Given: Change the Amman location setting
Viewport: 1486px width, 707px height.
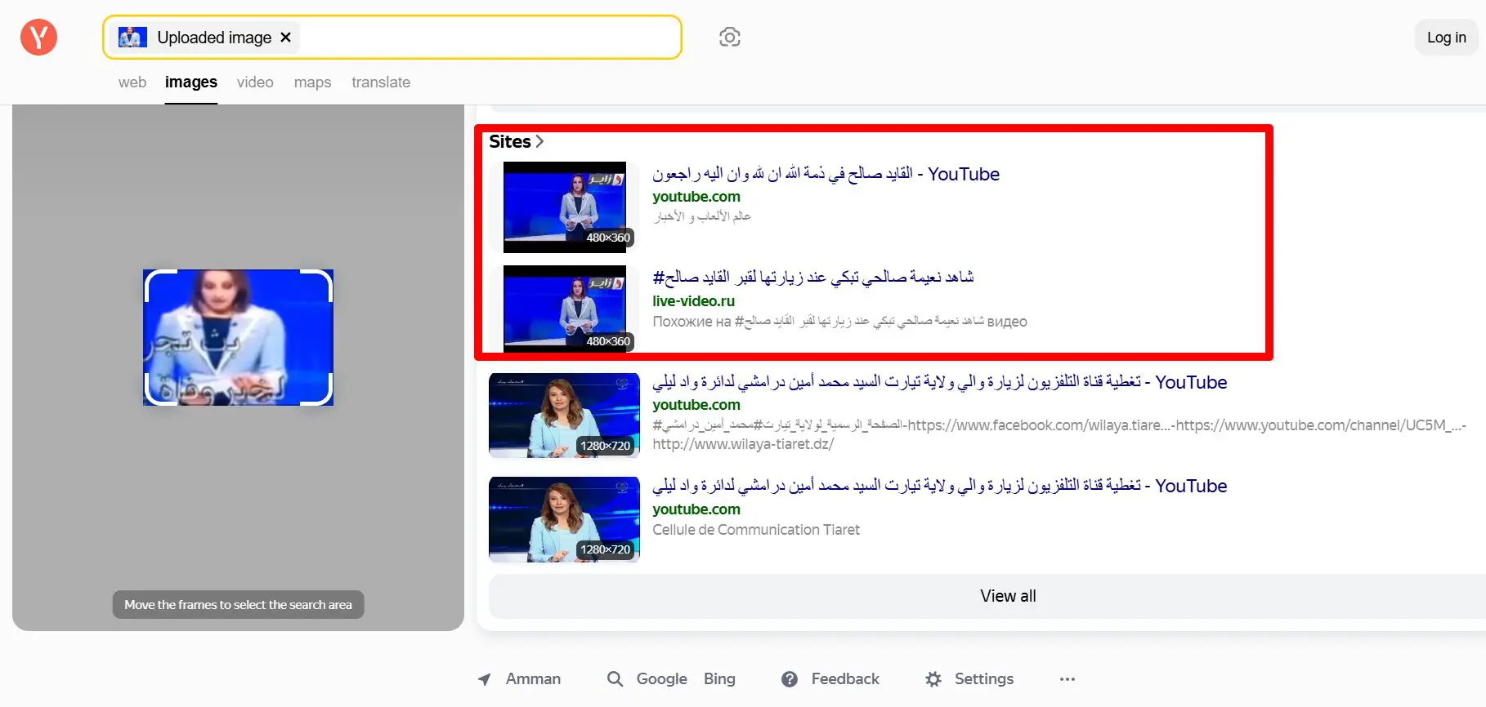Looking at the screenshot, I should [x=533, y=679].
